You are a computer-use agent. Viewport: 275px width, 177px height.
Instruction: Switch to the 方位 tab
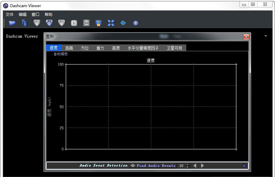[x=85, y=48]
